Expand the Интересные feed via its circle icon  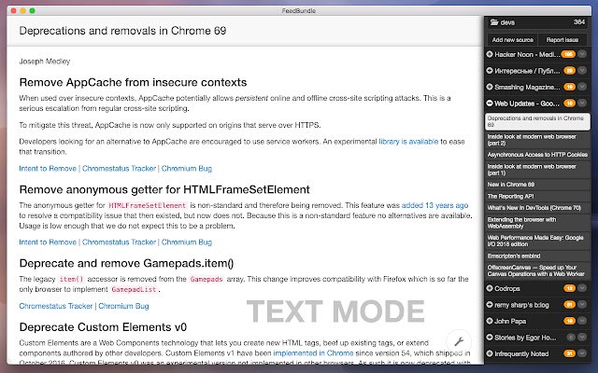coord(490,71)
